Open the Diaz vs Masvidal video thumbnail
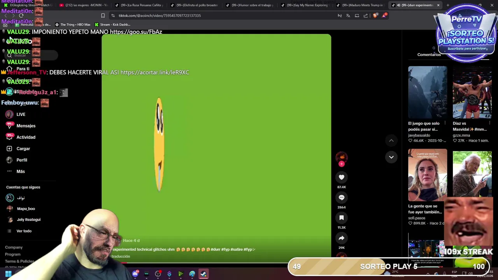Viewport: 498px width, 280px height. 472,92
